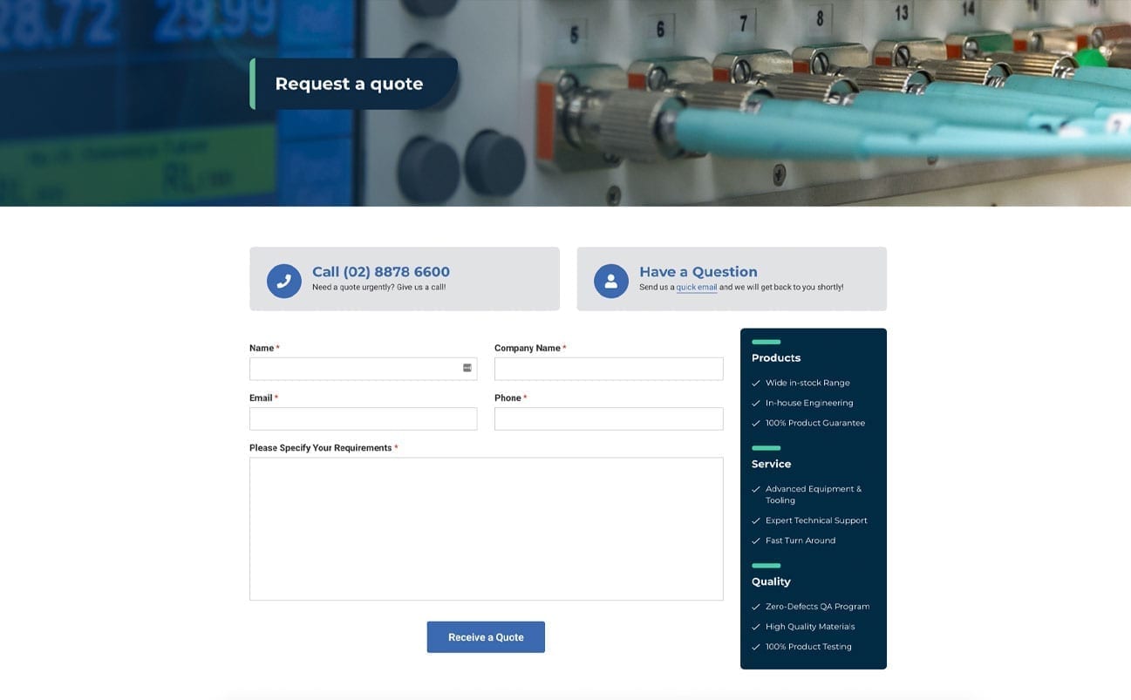This screenshot has height=700, width=1131.
Task: Click the checkmark beside In-house Engineering
Action: pos(755,403)
